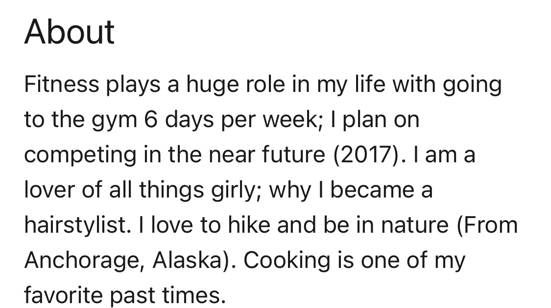Click the phrase 'near future' in the text

click(x=267, y=154)
